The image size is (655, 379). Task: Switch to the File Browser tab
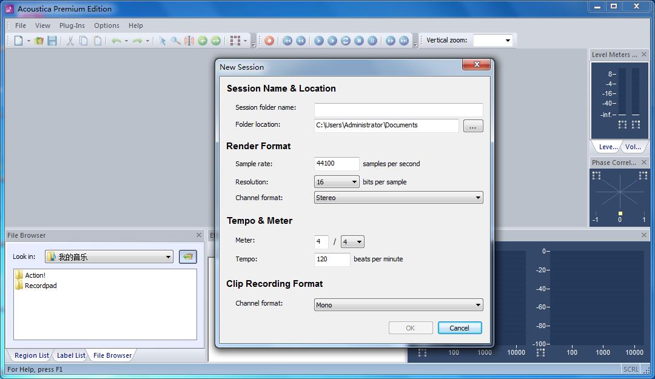(112, 355)
